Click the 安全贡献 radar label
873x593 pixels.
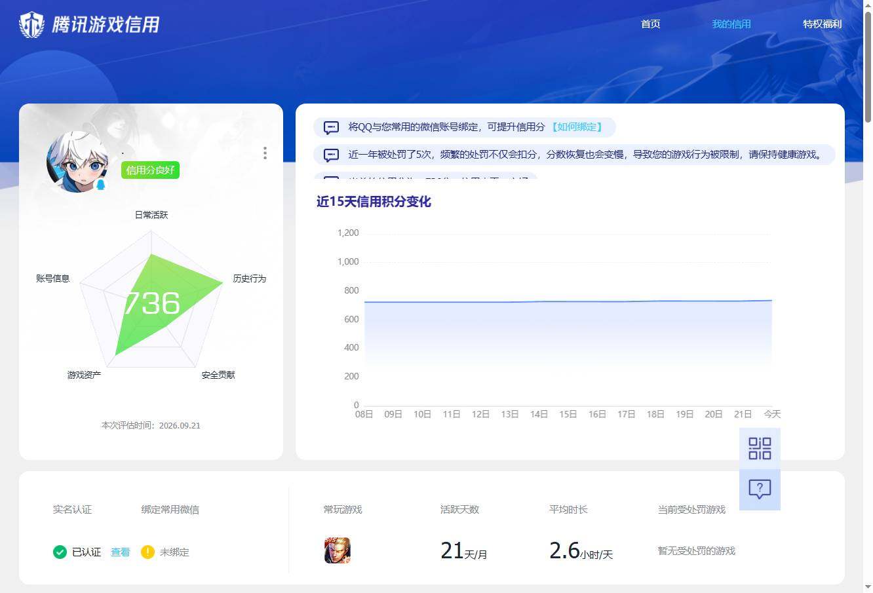tap(218, 375)
